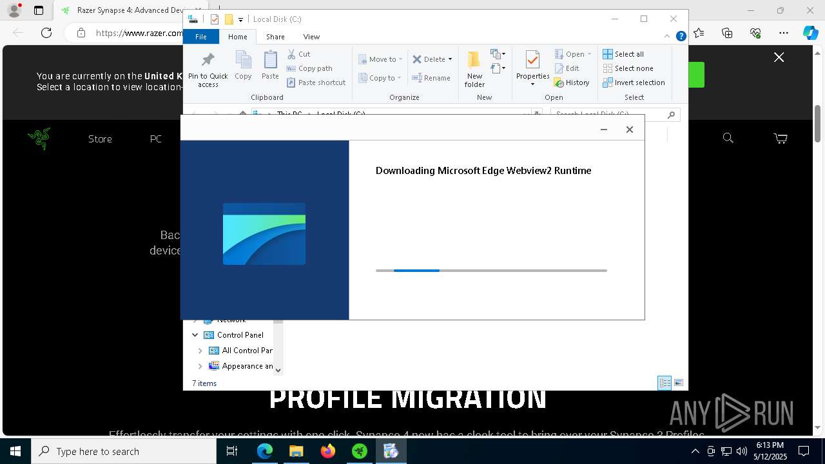Open File Explorer Help question mark
The height and width of the screenshot is (464, 825).
coord(681,37)
